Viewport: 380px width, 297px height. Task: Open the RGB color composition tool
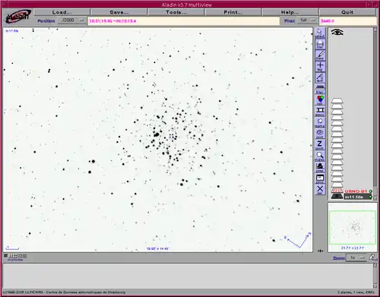pos(320,100)
